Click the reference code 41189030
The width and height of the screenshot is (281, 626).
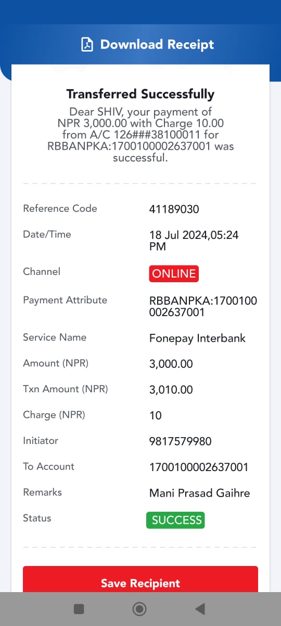pos(174,210)
